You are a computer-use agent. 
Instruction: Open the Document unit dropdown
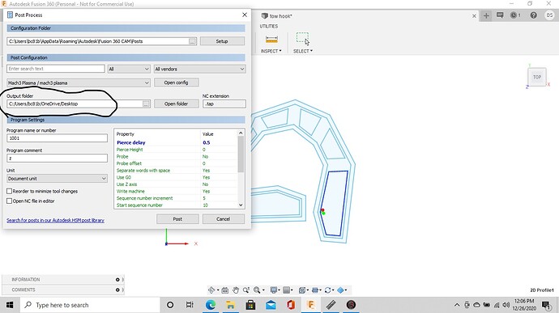click(57, 179)
